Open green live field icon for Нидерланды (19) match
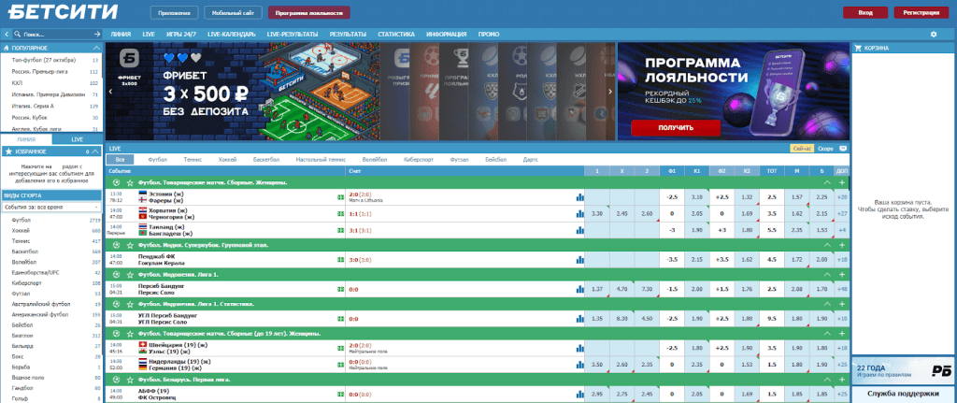The image size is (957, 403). click(340, 365)
